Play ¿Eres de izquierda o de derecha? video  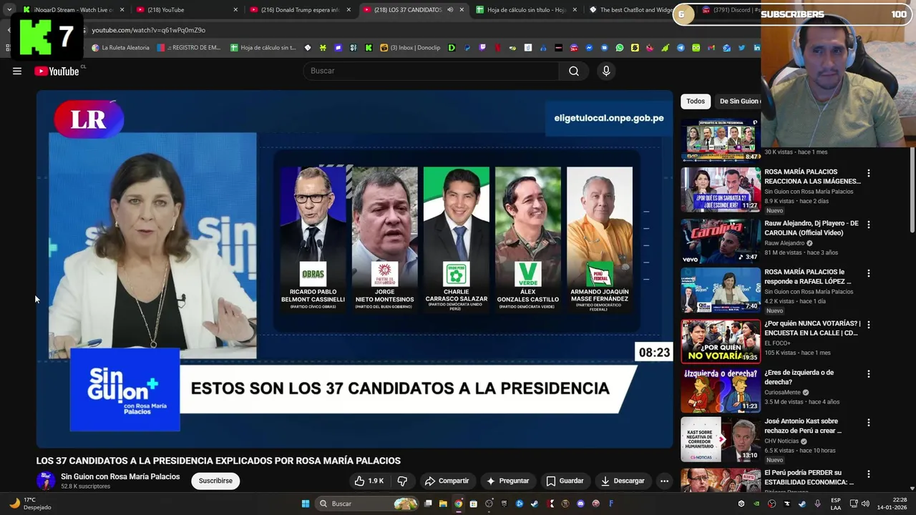pyautogui.click(x=721, y=391)
